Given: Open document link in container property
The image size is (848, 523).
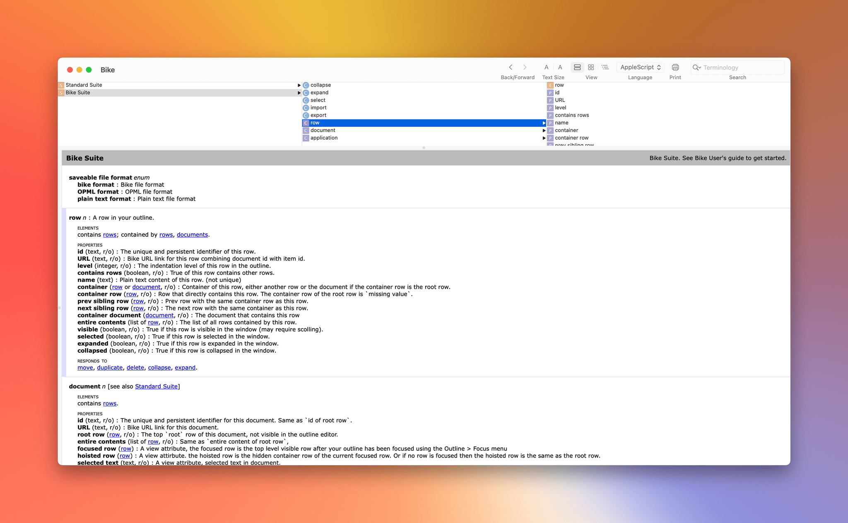Looking at the screenshot, I should point(146,287).
